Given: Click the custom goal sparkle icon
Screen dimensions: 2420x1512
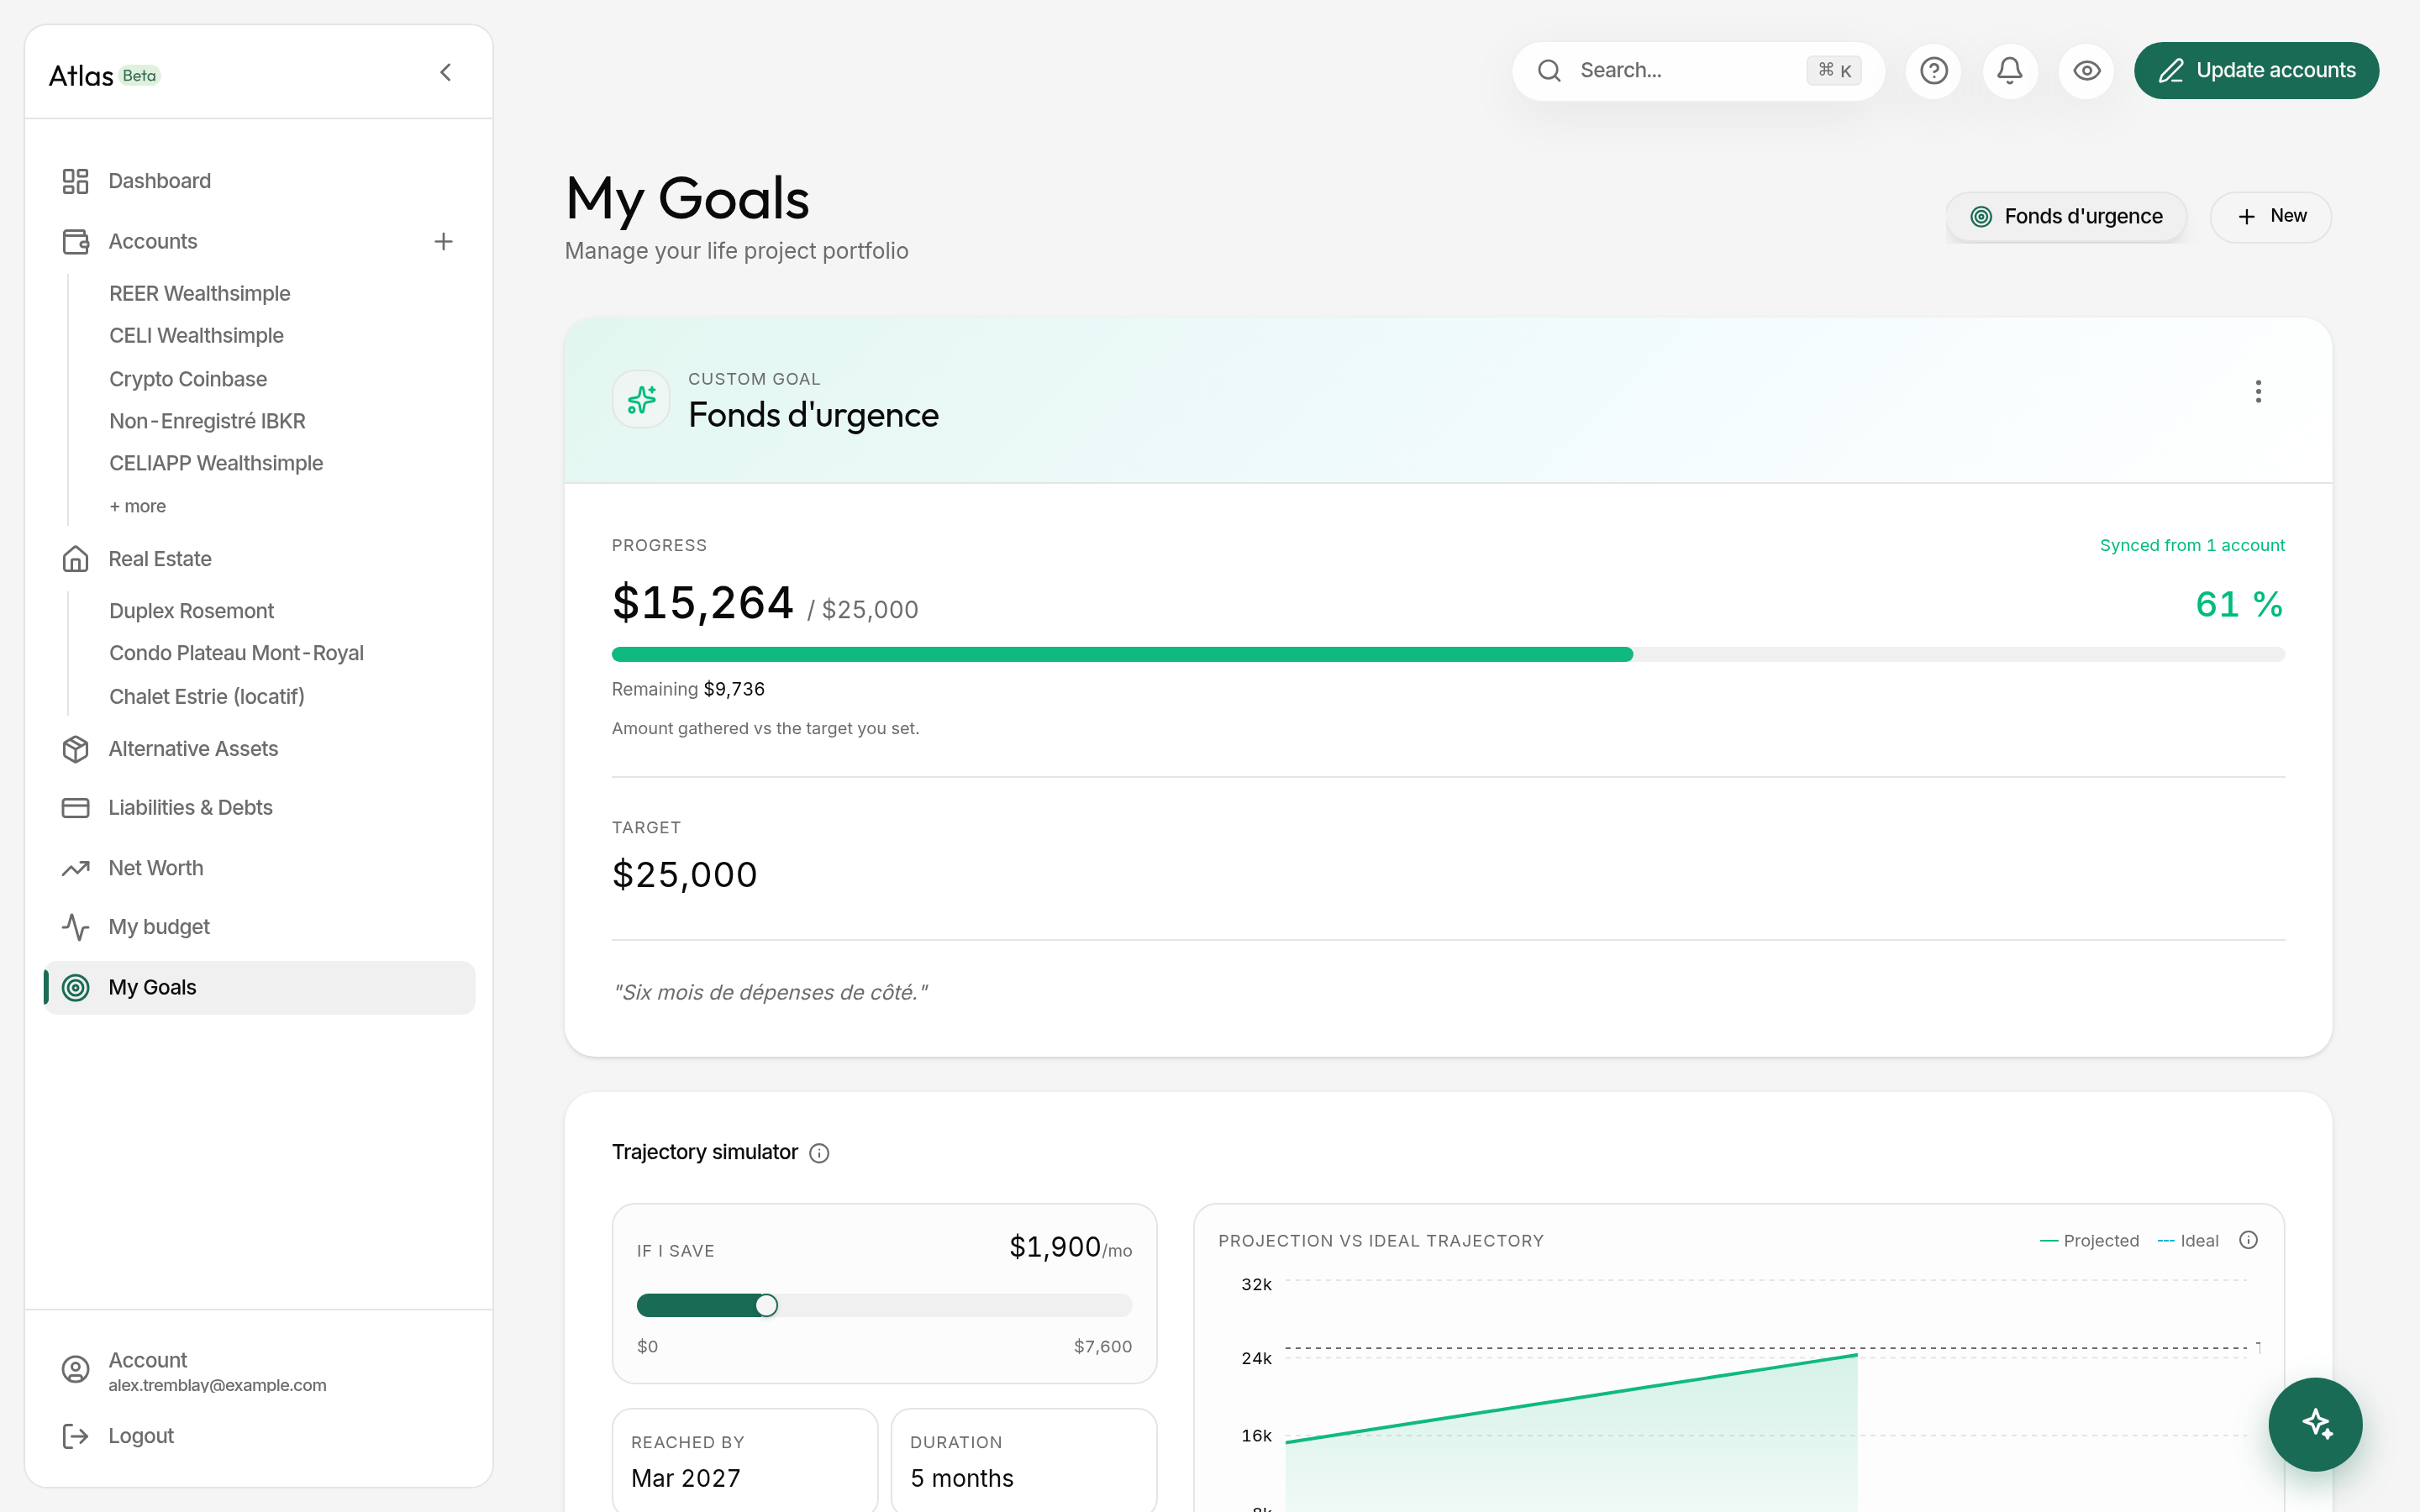Looking at the screenshot, I should pos(641,399).
